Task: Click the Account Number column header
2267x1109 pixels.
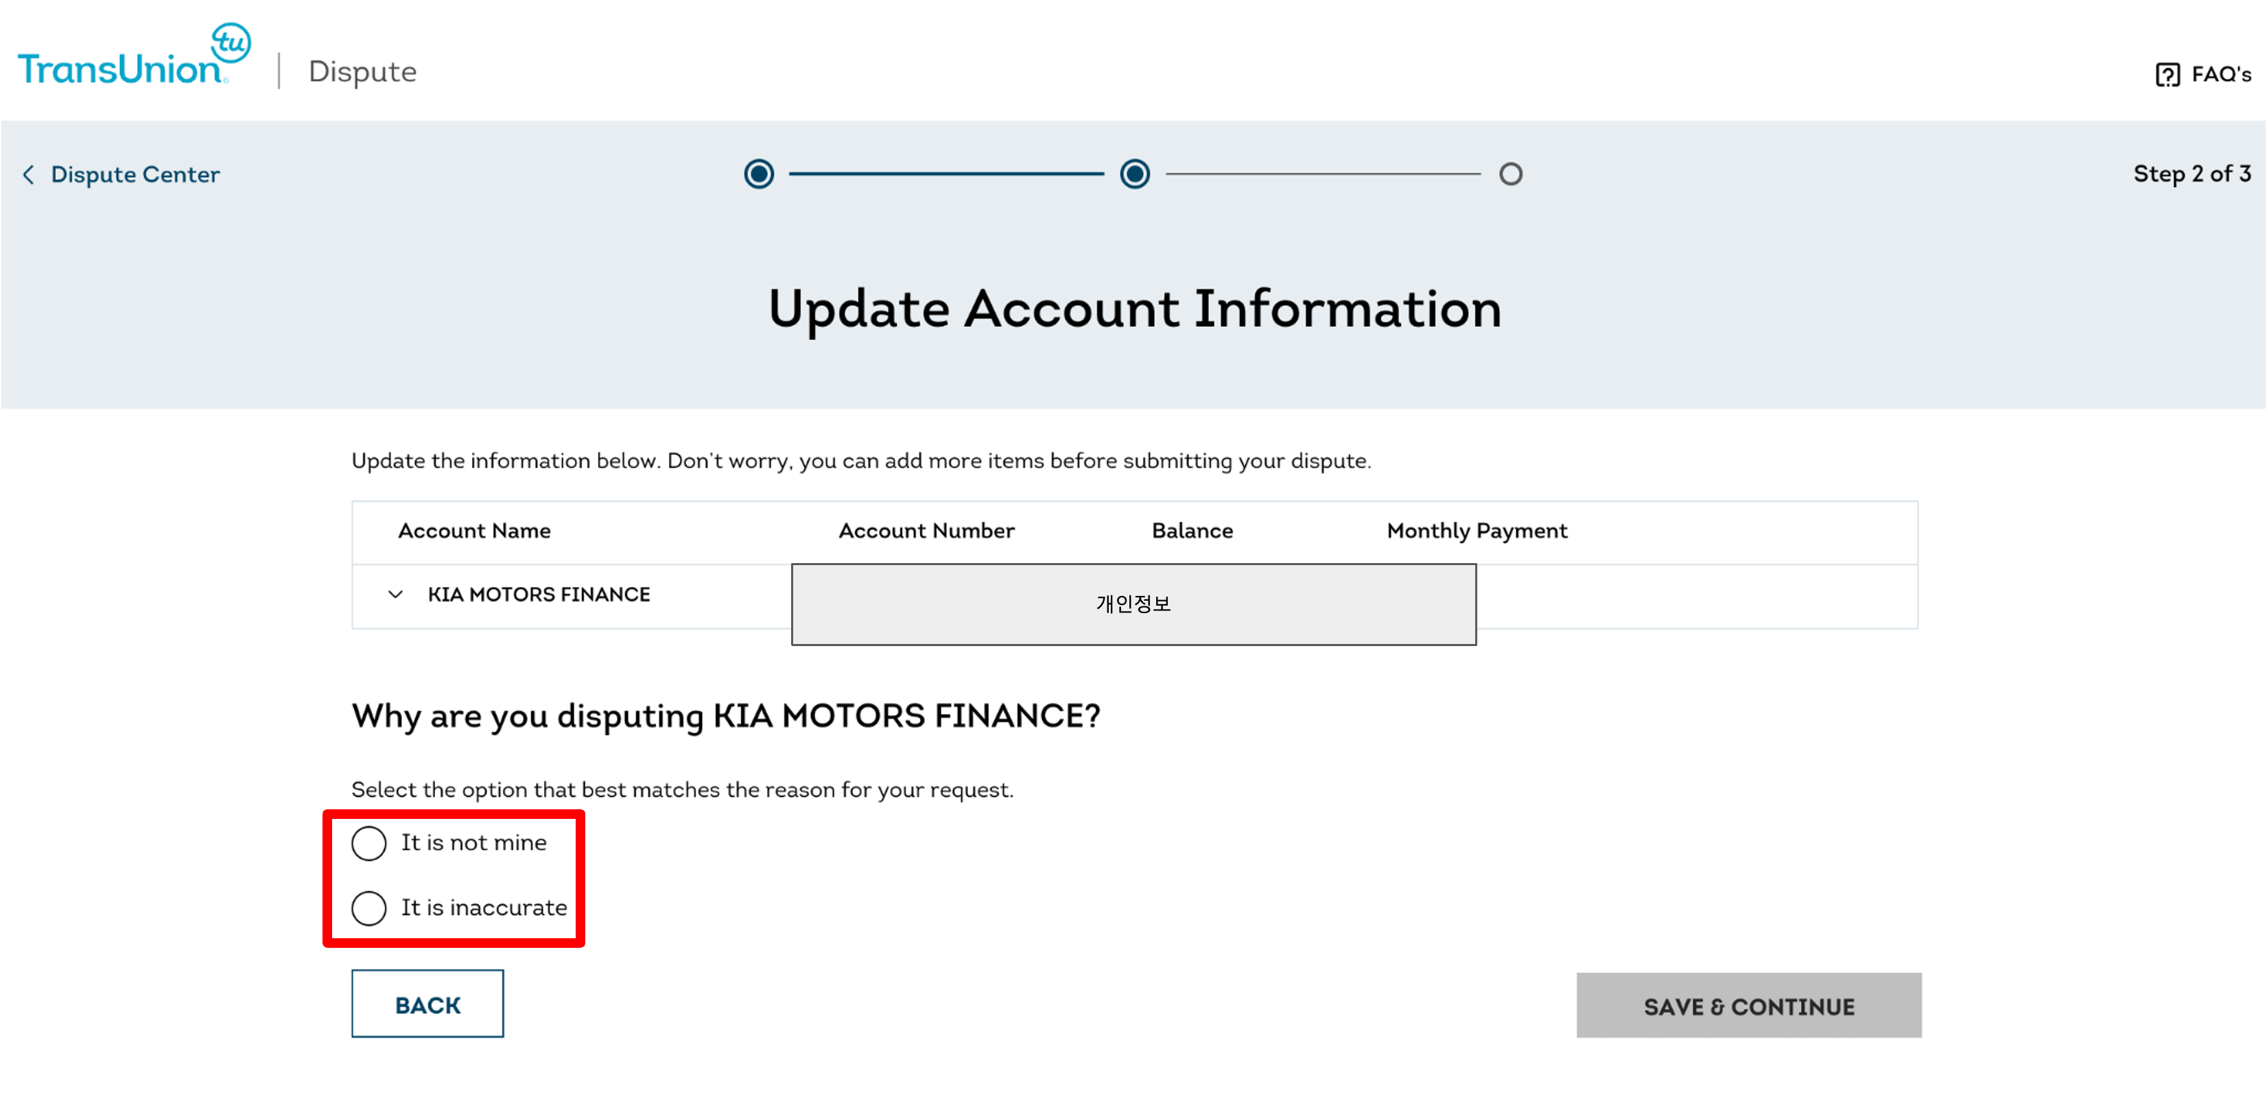Action: tap(926, 530)
